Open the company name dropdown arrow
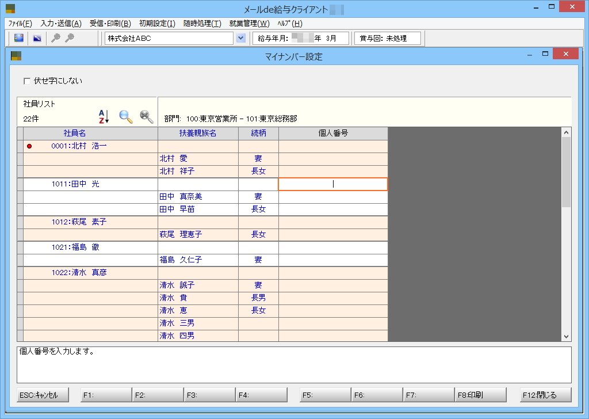The width and height of the screenshot is (589, 419). point(241,38)
